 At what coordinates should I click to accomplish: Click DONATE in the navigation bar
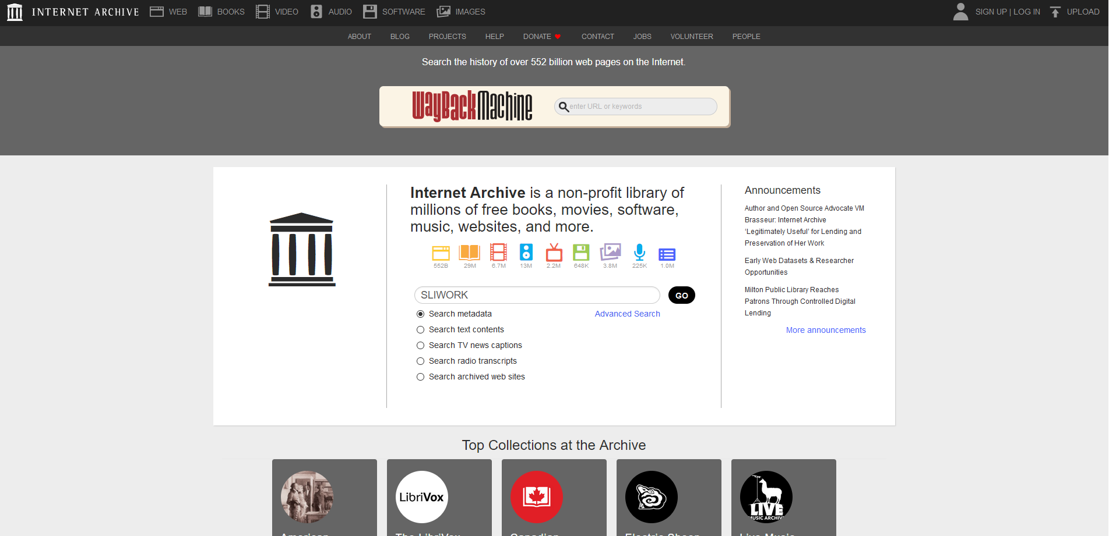541,37
